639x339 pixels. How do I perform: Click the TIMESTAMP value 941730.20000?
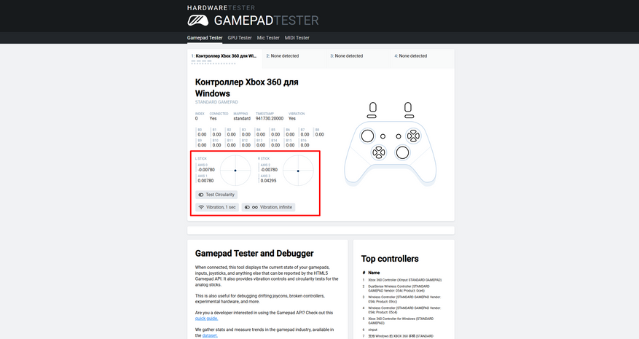click(x=270, y=118)
